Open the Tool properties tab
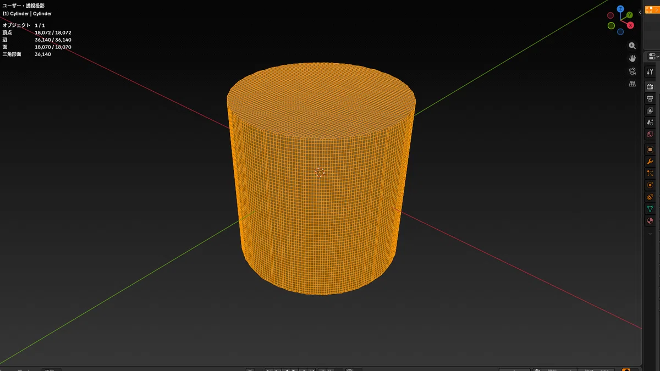The image size is (660, 371). click(650, 71)
